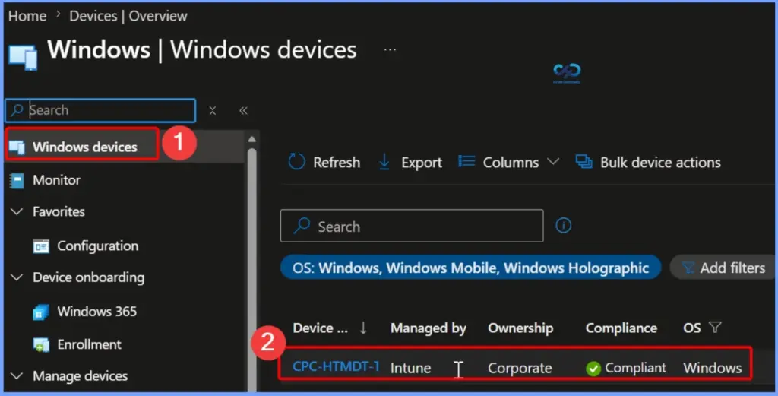Click the Monitor sidebar icon

click(x=17, y=181)
